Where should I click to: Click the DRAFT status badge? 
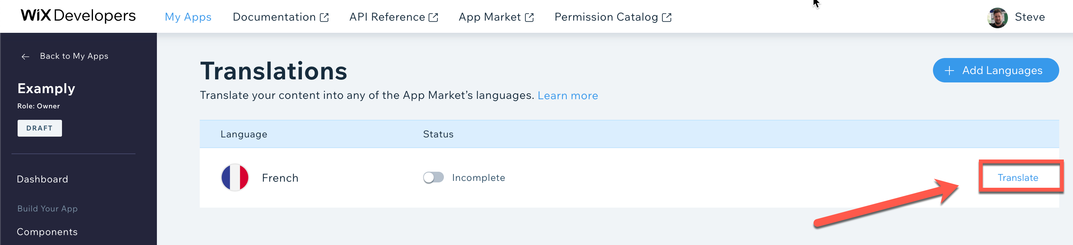(x=39, y=128)
